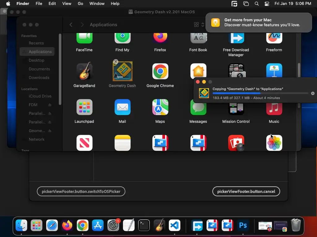Select Recents in Finder sidebar
This screenshot has height=237, width=317.
36,43
